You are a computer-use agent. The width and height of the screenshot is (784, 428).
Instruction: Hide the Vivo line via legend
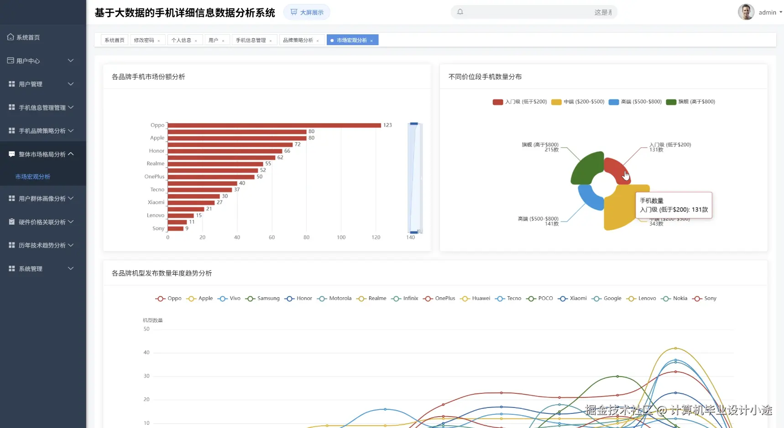229,299
